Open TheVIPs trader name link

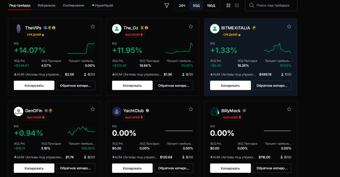pyautogui.click(x=33, y=28)
